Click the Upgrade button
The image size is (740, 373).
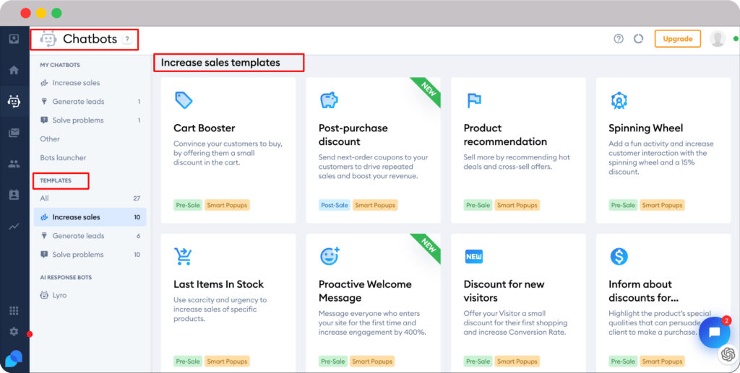point(678,39)
